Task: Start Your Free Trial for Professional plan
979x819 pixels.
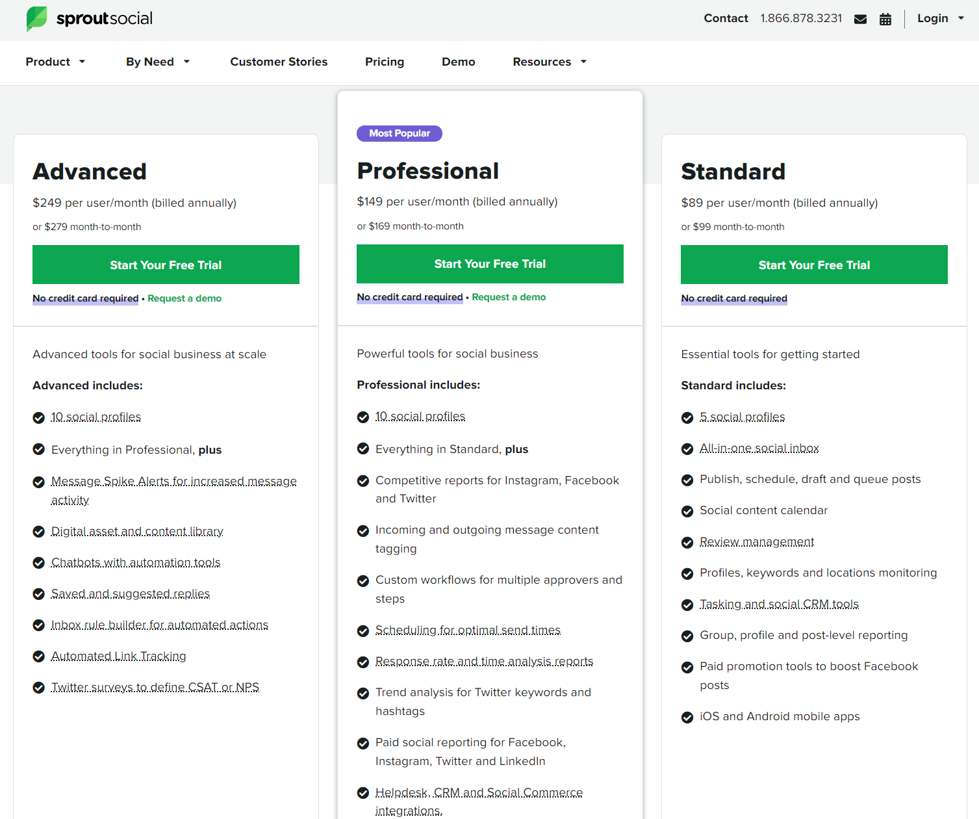Action: click(x=490, y=264)
